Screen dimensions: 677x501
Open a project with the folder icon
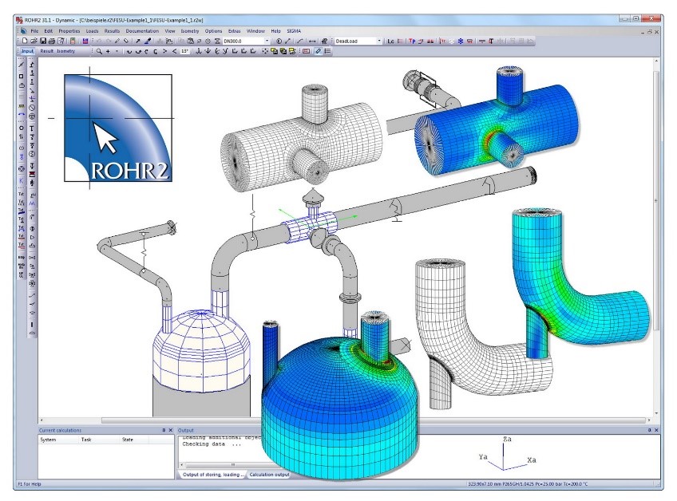(x=34, y=41)
